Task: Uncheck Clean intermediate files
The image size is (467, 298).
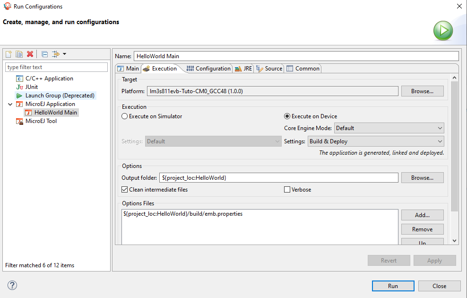Action: tap(124, 189)
